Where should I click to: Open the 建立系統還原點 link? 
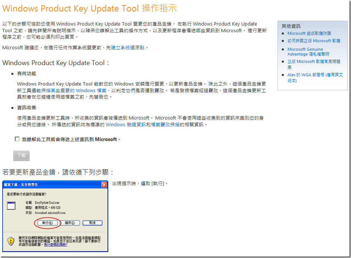point(127,47)
